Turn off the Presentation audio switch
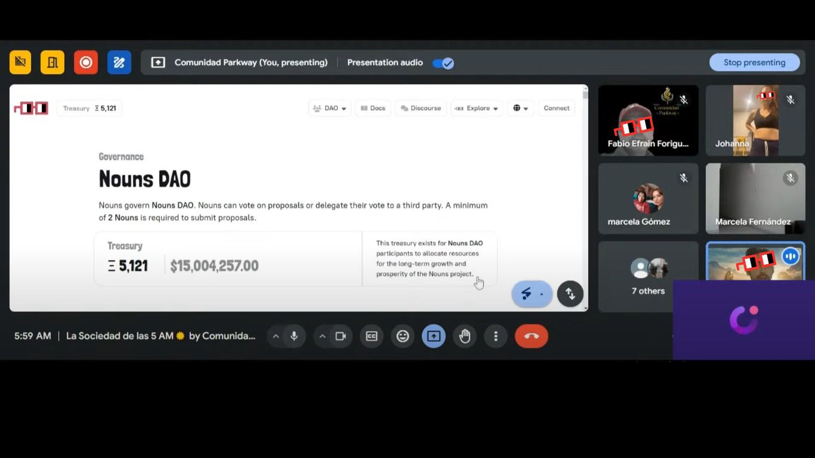Image resolution: width=815 pixels, height=458 pixels. tap(443, 63)
